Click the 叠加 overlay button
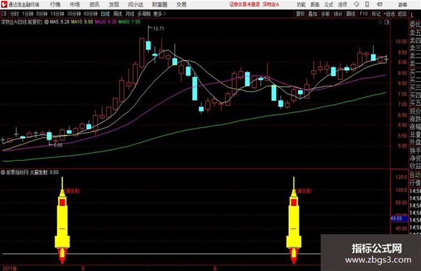The height and width of the screenshot is (271, 421). click(x=313, y=14)
